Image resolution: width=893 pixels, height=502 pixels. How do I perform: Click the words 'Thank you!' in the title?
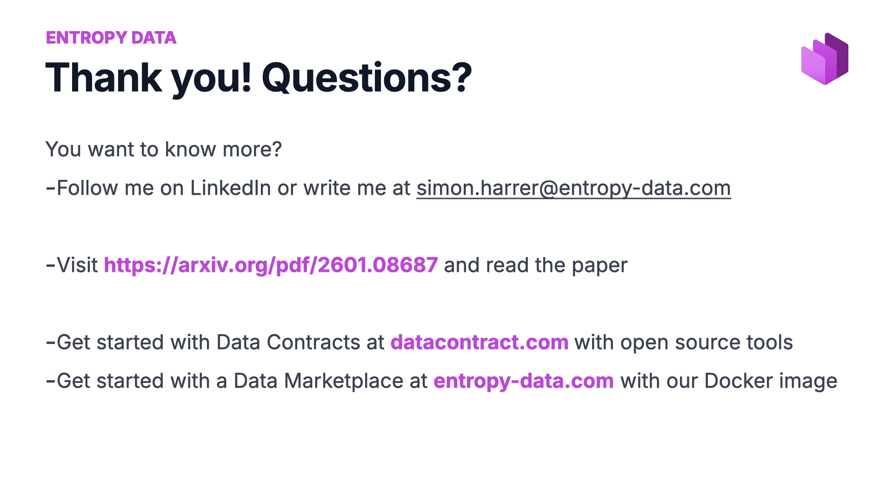click(148, 78)
